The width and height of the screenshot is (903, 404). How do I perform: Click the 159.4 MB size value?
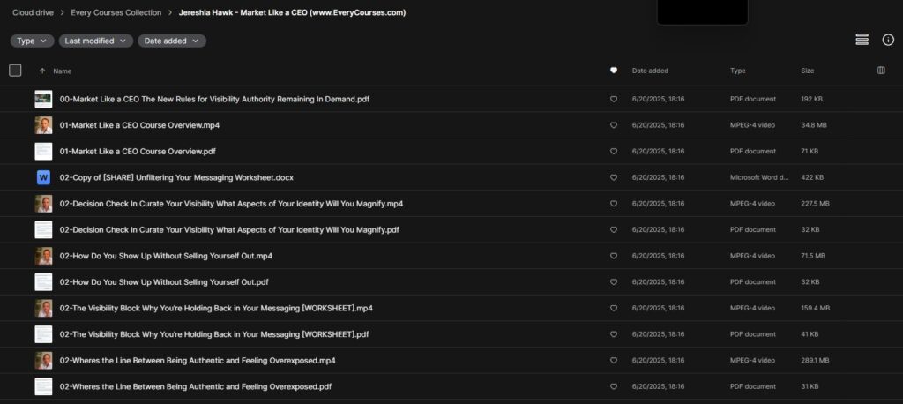816,308
